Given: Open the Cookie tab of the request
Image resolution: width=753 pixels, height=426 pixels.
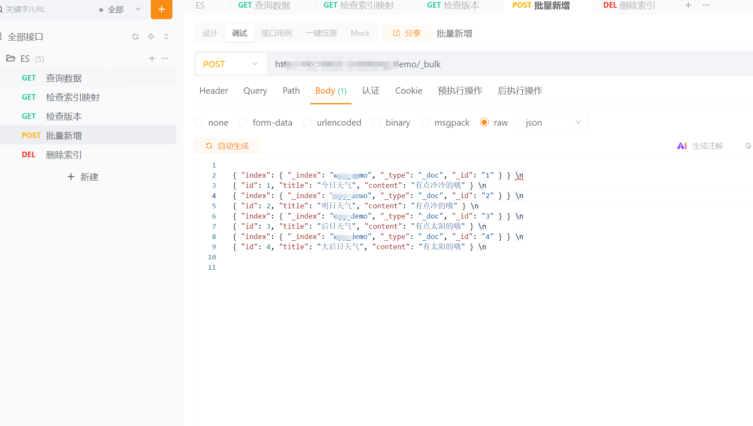Looking at the screenshot, I should point(408,90).
